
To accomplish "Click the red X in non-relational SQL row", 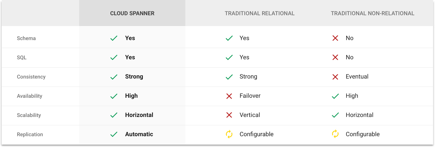I will [335, 57].
